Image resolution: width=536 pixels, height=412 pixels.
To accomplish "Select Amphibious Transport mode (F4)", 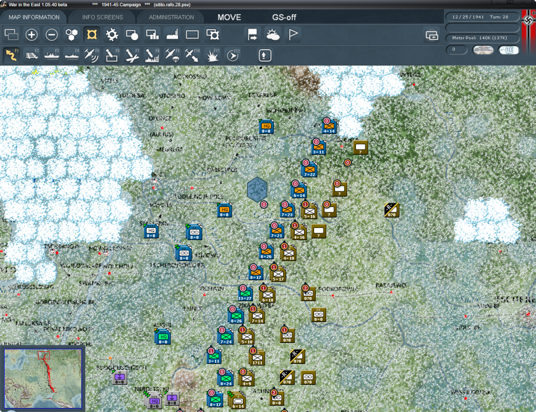I will [72, 55].
